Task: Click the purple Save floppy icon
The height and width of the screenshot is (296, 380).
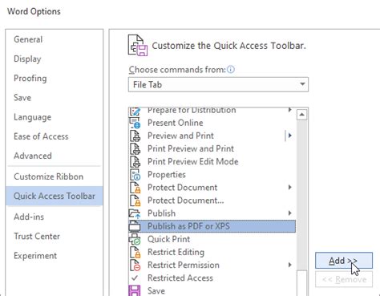Action: [135, 290]
